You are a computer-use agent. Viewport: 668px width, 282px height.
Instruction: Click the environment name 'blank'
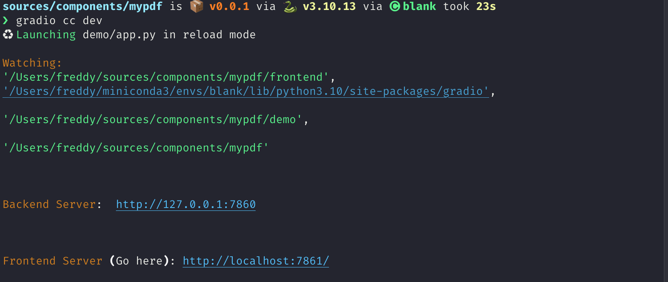click(419, 6)
